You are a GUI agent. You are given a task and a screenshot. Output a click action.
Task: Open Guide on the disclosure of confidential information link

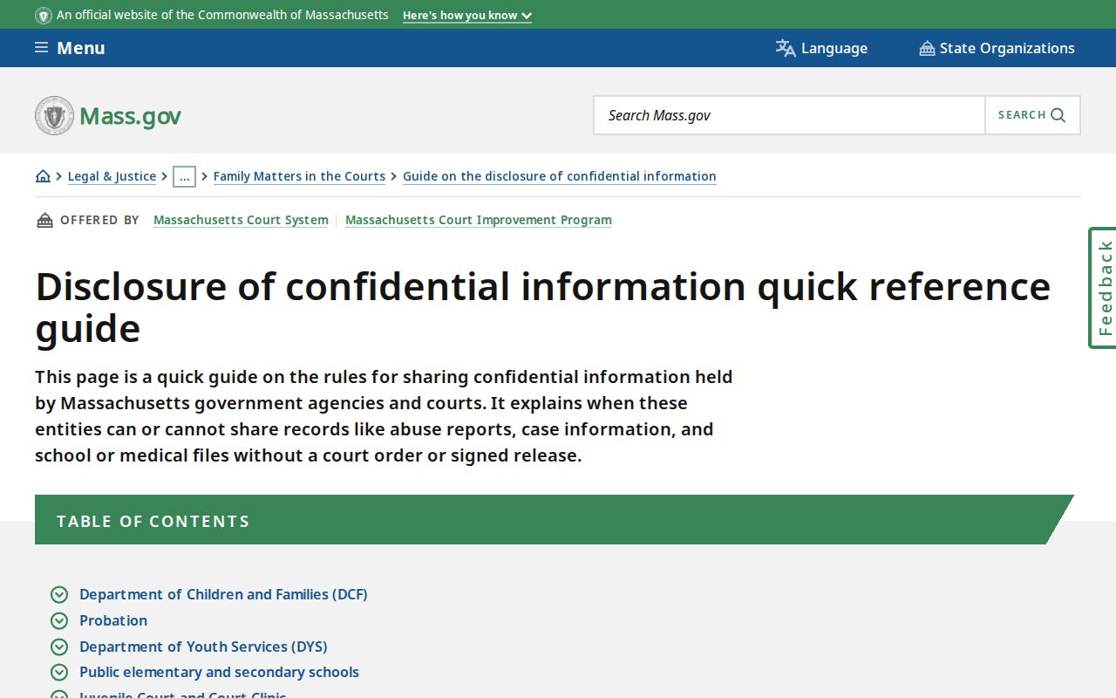click(560, 176)
